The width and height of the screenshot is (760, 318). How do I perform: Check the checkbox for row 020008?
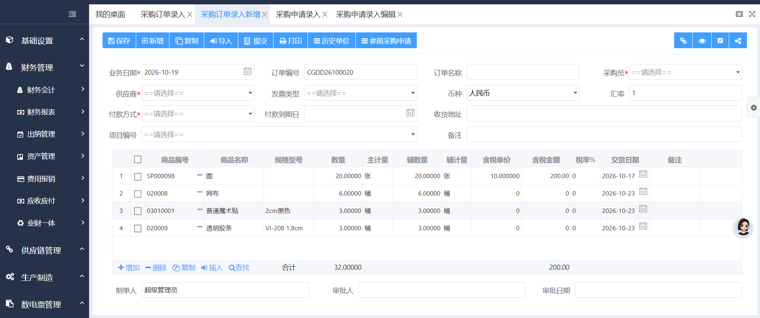click(138, 194)
